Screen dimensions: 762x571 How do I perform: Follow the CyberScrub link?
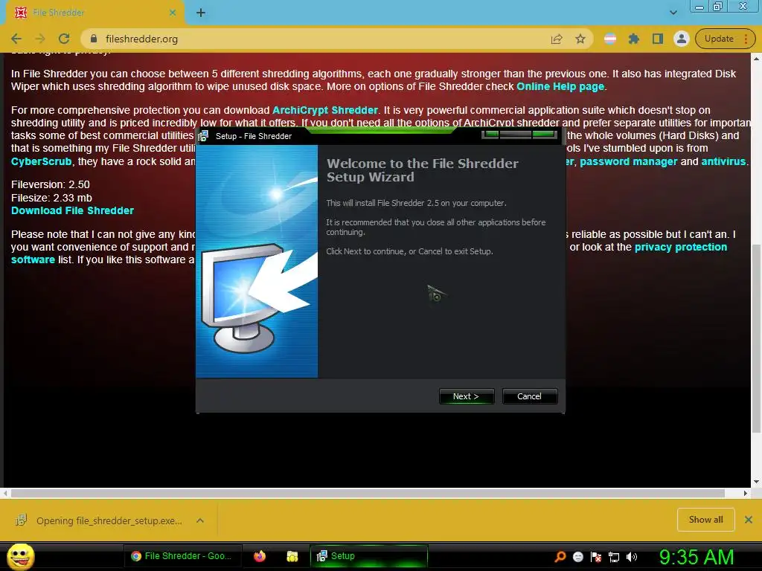click(x=42, y=161)
